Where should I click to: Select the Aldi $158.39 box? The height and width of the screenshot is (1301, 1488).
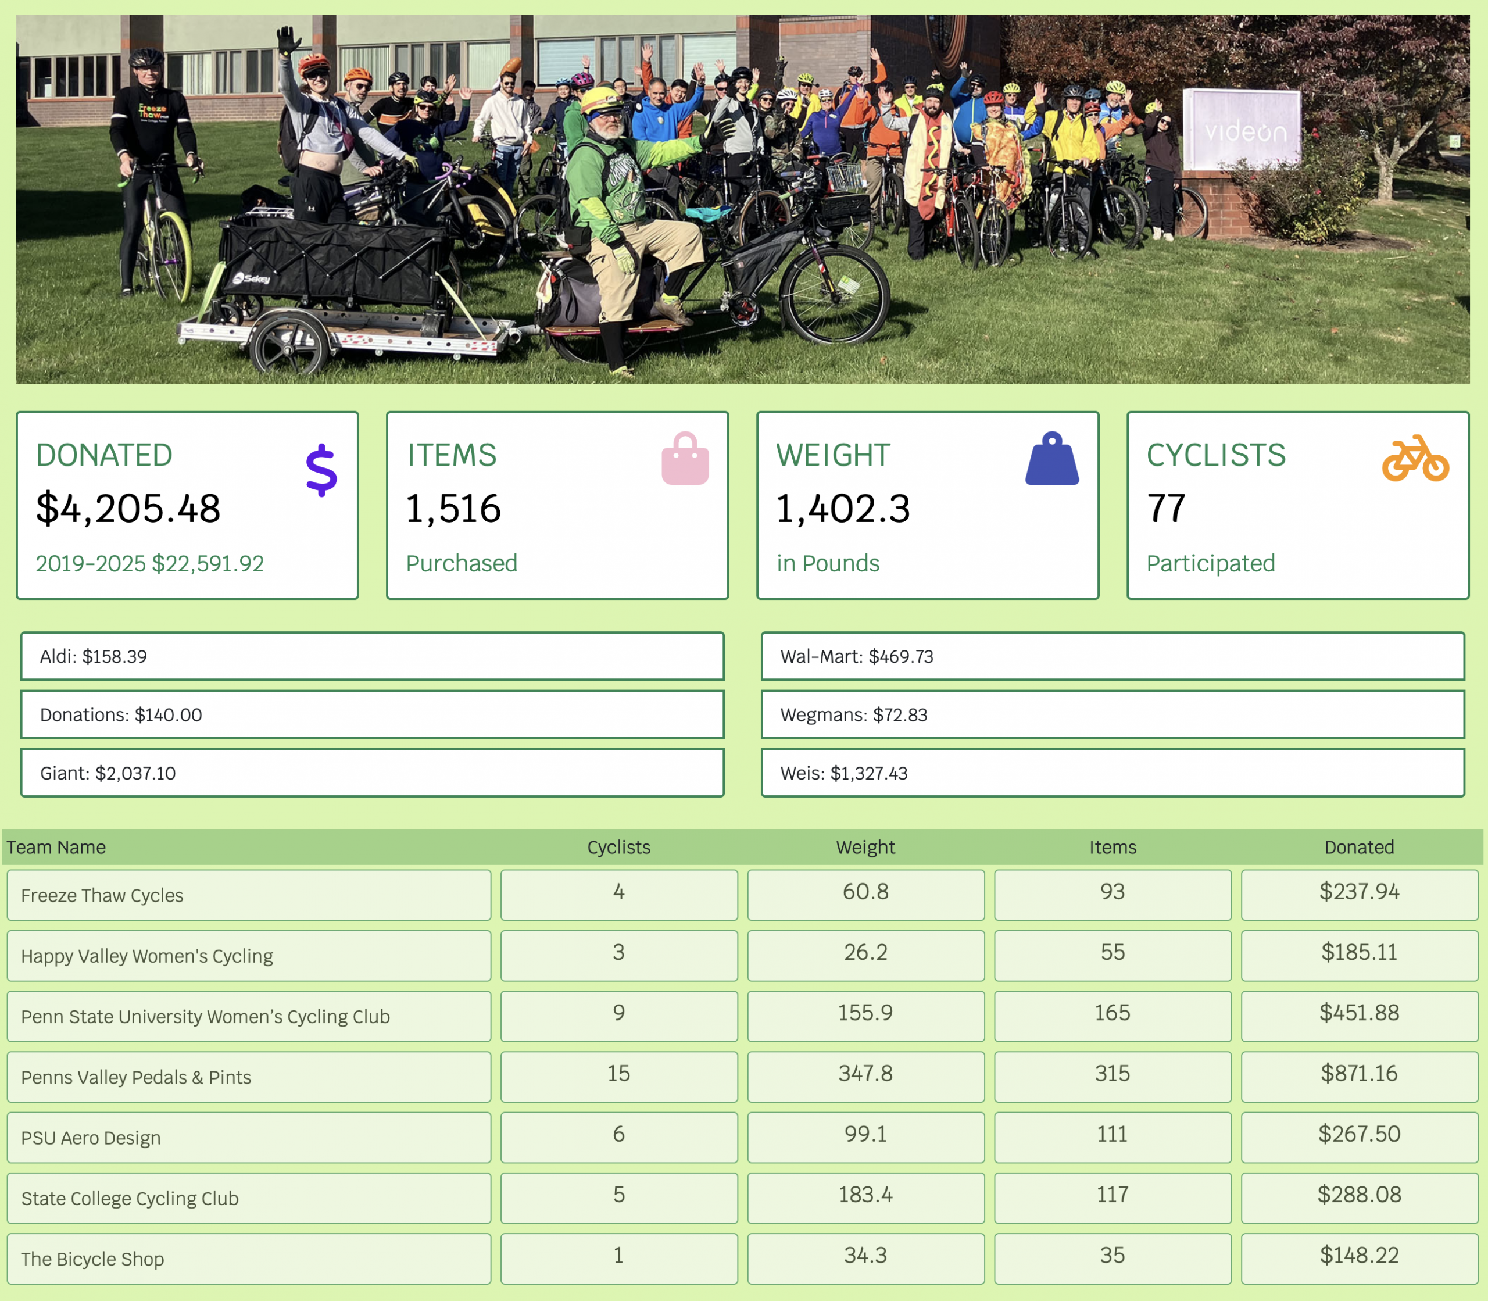[371, 656]
